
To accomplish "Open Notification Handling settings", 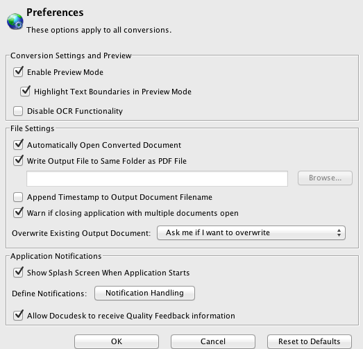I will (144, 293).
